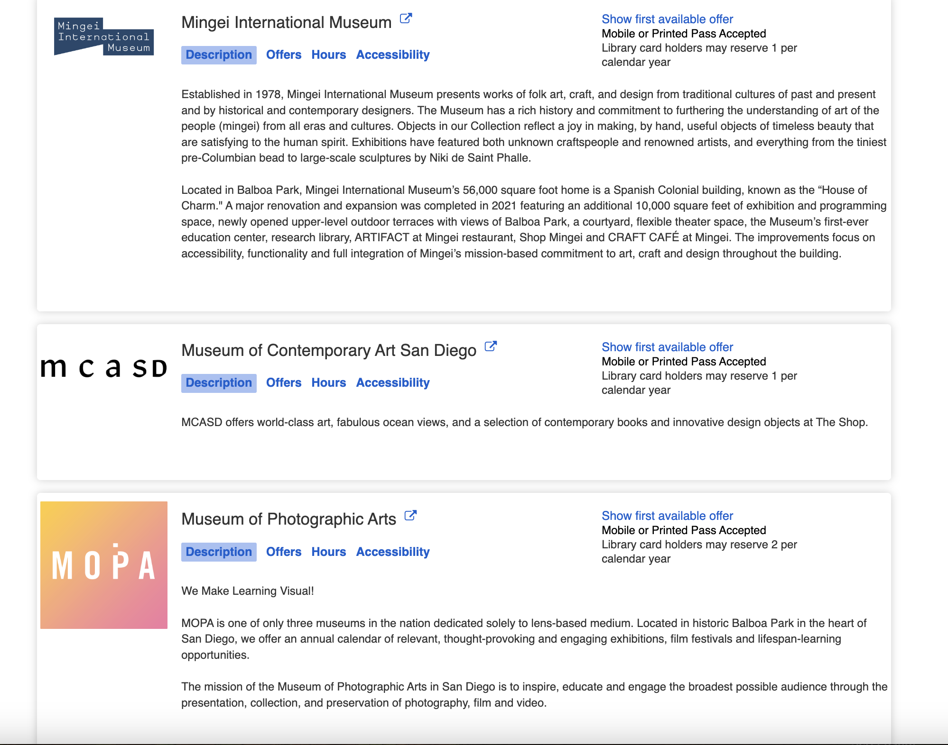View Mingei museum Accessibility tab

(x=393, y=55)
